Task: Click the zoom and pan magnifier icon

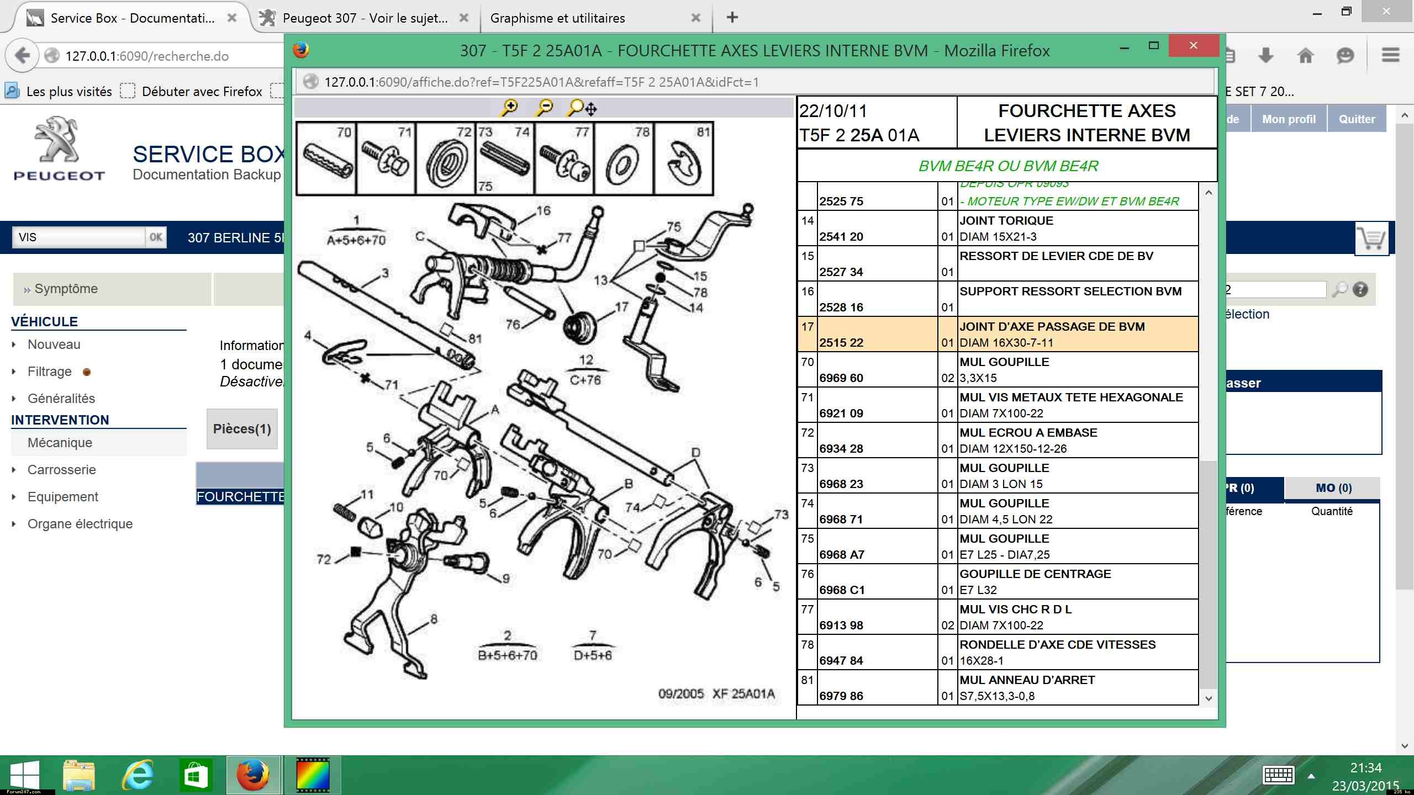Action: coord(582,107)
